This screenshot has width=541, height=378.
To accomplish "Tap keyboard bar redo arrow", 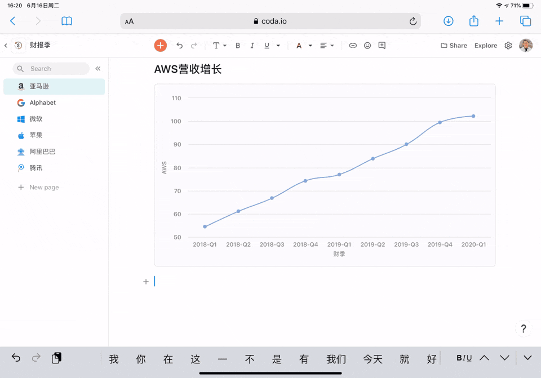I will pos(36,358).
